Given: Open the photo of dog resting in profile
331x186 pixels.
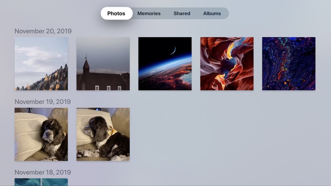Looking at the screenshot, I should pyautogui.click(x=103, y=134).
